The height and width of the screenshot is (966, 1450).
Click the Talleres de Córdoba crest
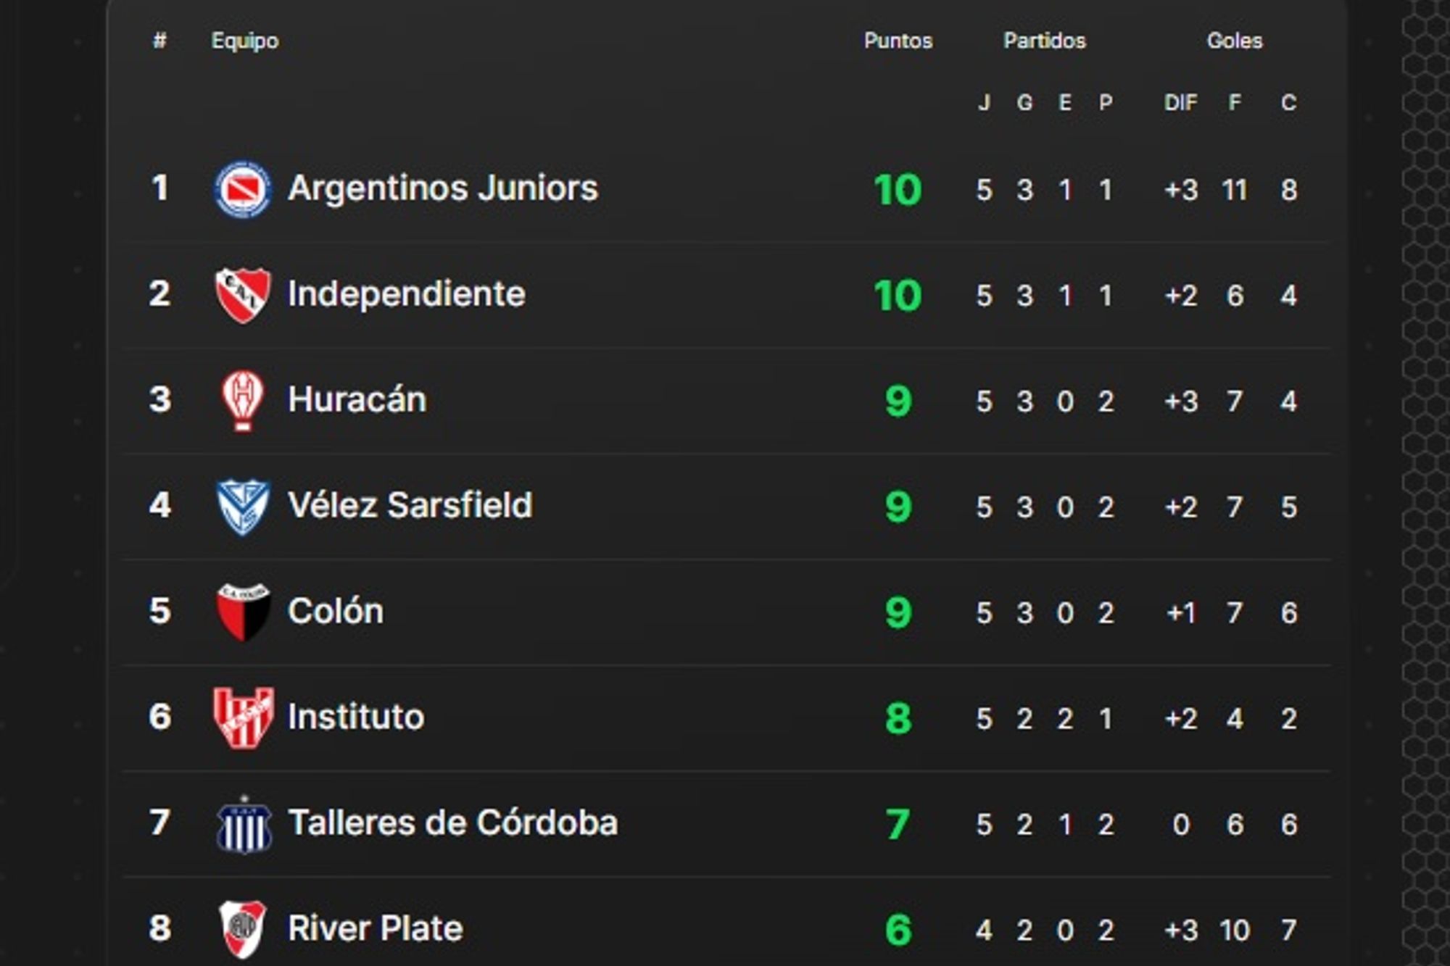click(x=244, y=824)
